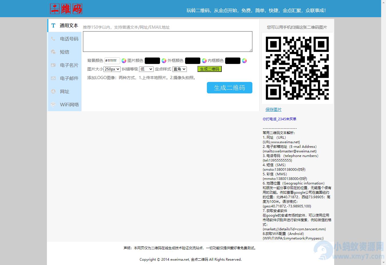Click the {mmsto:13800138000:你好} example text

pyautogui.click(x=285, y=178)
